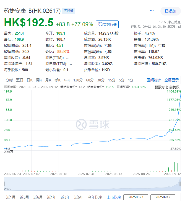Open the 60分 chart tab
The height and width of the screenshot is (203, 185).
pyautogui.click(x=90, y=80)
